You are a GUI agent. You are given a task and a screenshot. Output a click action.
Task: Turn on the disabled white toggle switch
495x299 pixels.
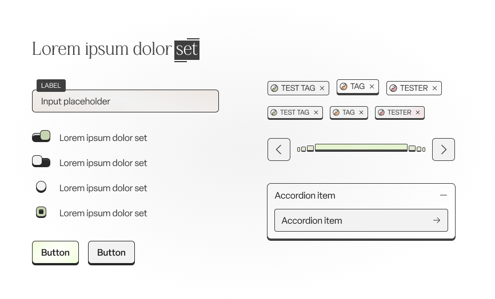41,161
